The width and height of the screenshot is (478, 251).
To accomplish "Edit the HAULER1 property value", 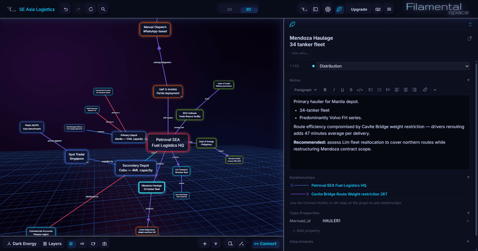I will click(332, 221).
